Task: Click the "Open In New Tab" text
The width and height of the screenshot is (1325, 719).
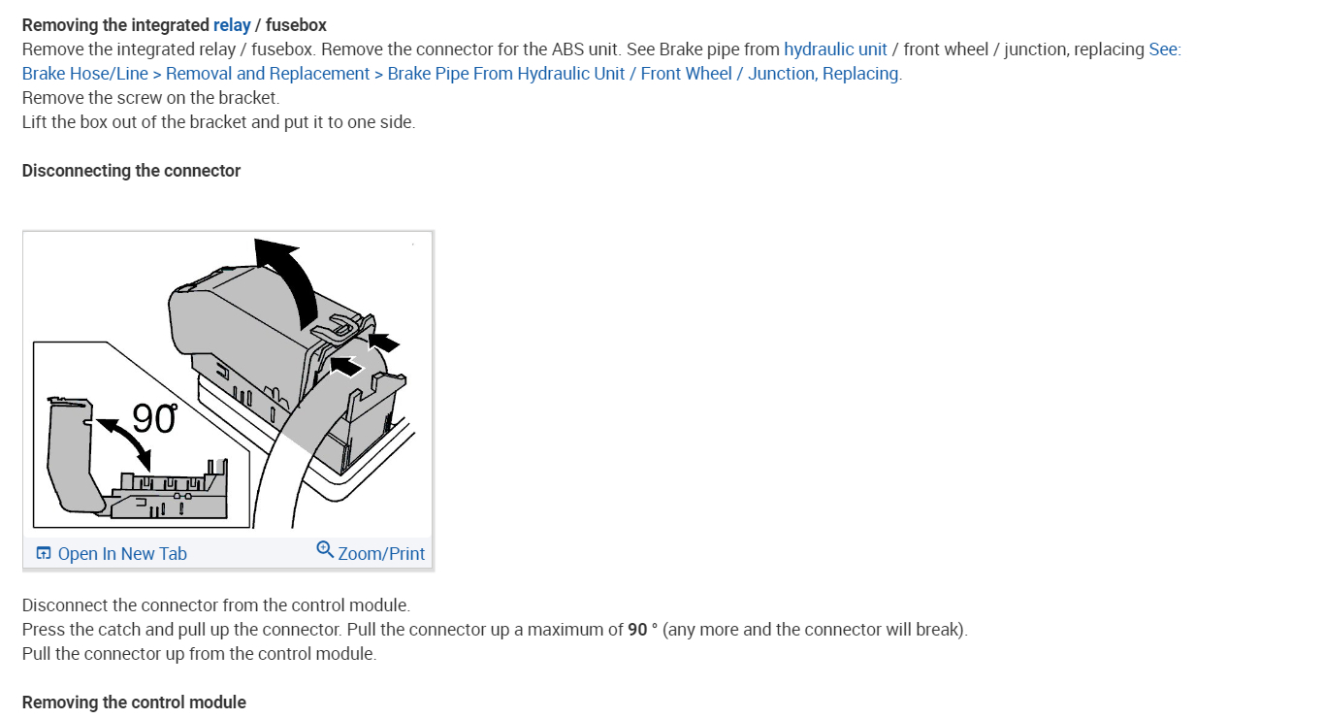Action: (122, 554)
